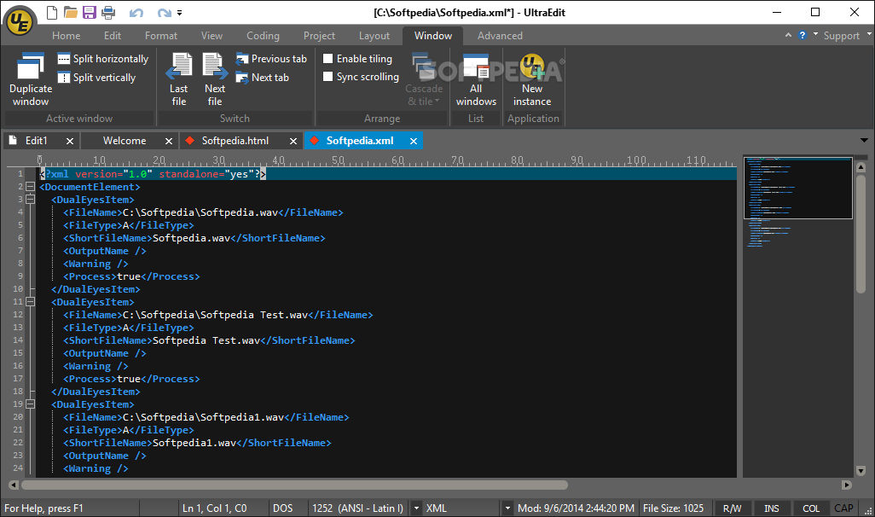Screen dimensions: 875x517
Task: Go to Next file
Action: pos(215,78)
